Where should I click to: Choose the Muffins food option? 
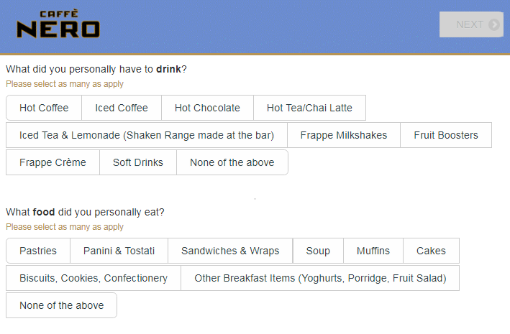tap(373, 251)
